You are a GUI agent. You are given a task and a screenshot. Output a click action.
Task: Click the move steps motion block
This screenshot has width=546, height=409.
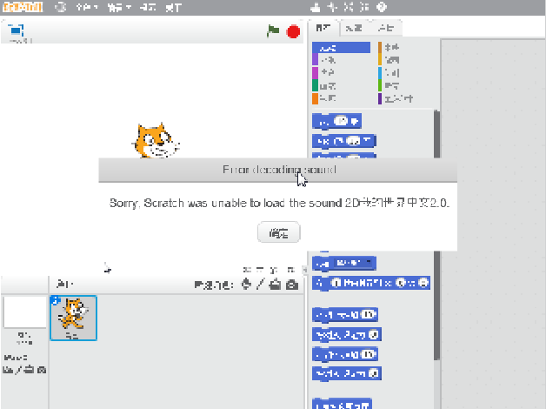click(x=336, y=122)
